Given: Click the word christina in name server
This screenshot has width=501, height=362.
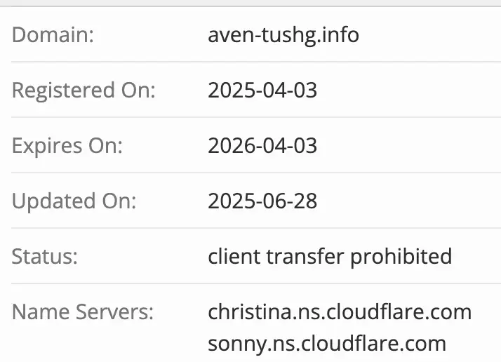Looking at the screenshot, I should 242,311.
